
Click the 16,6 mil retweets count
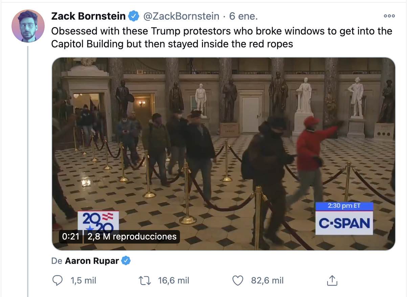(174, 280)
